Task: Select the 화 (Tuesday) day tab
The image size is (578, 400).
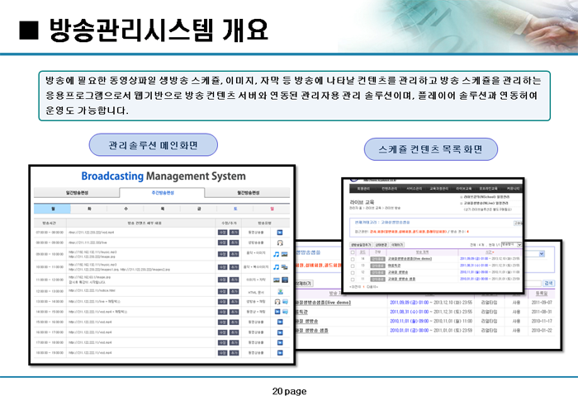Action: pyautogui.click(x=89, y=209)
